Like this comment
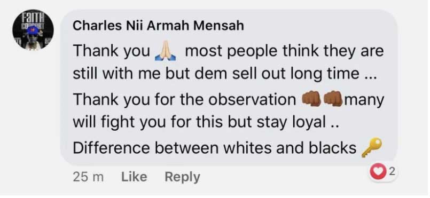Screen dimensions: 430x198 click(x=134, y=177)
